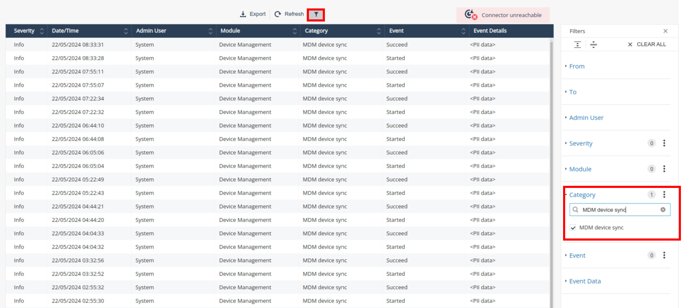Export the audit log data
699x308 pixels.
point(253,14)
